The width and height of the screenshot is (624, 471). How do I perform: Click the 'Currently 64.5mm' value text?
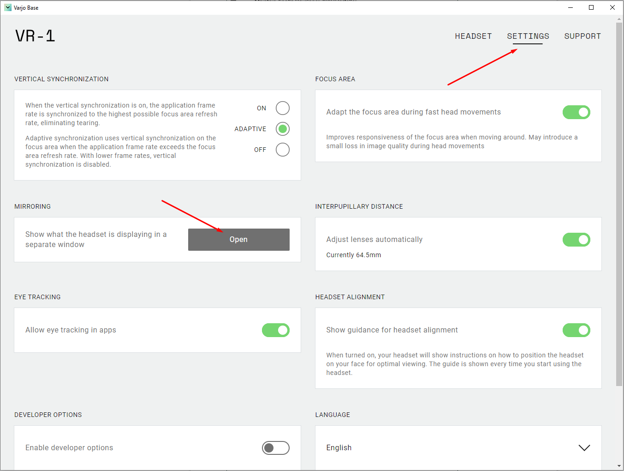coord(354,255)
